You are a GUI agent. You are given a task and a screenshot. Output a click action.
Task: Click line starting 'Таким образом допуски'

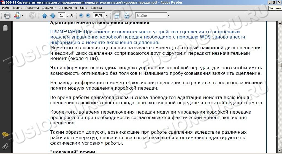(148, 132)
